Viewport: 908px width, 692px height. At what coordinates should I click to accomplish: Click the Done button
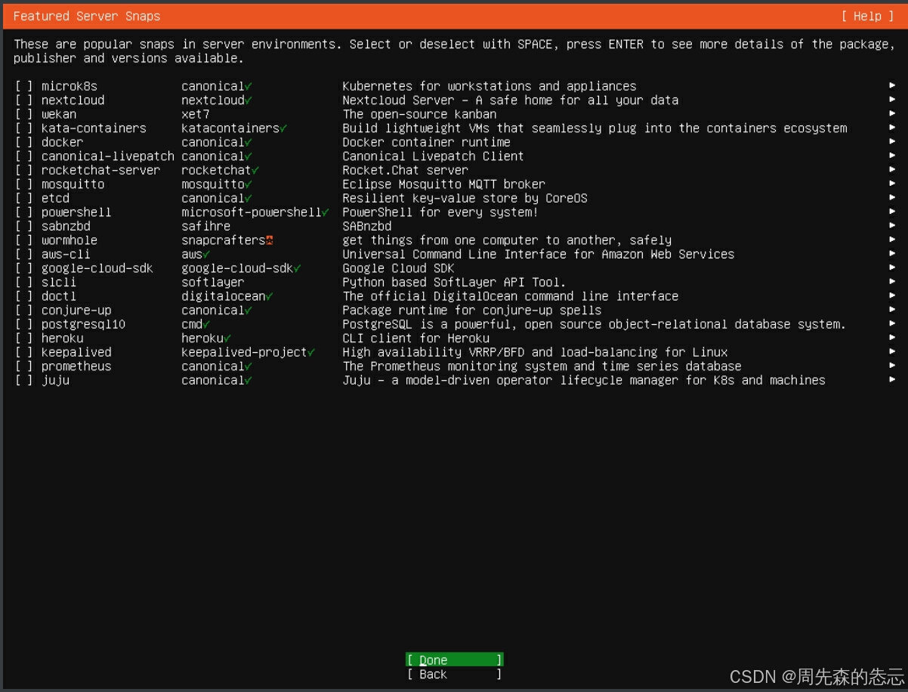454,660
